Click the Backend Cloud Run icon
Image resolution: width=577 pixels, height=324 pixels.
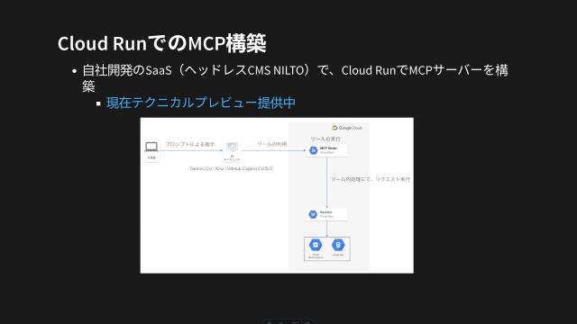point(313,214)
